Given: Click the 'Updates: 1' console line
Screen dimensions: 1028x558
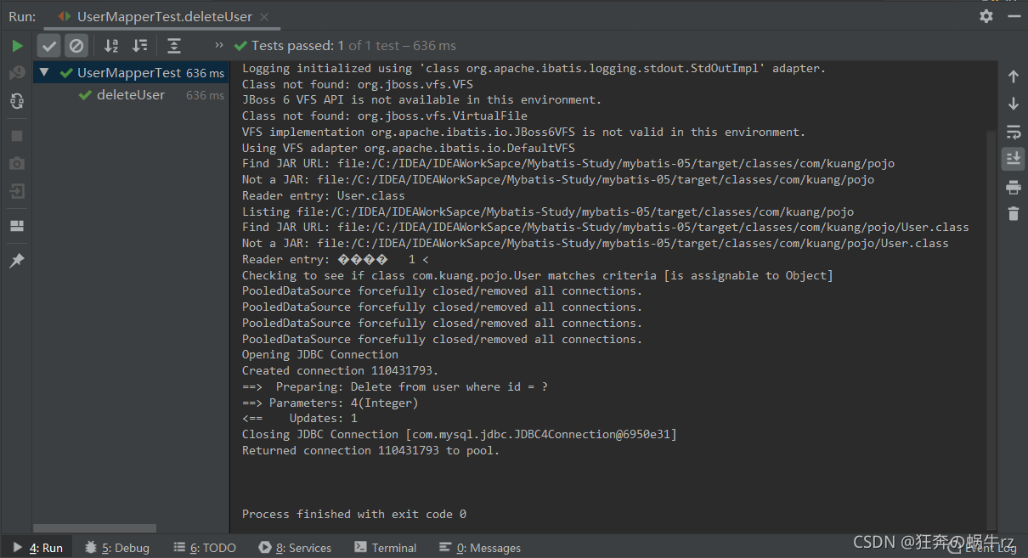Looking at the screenshot, I should tap(300, 418).
